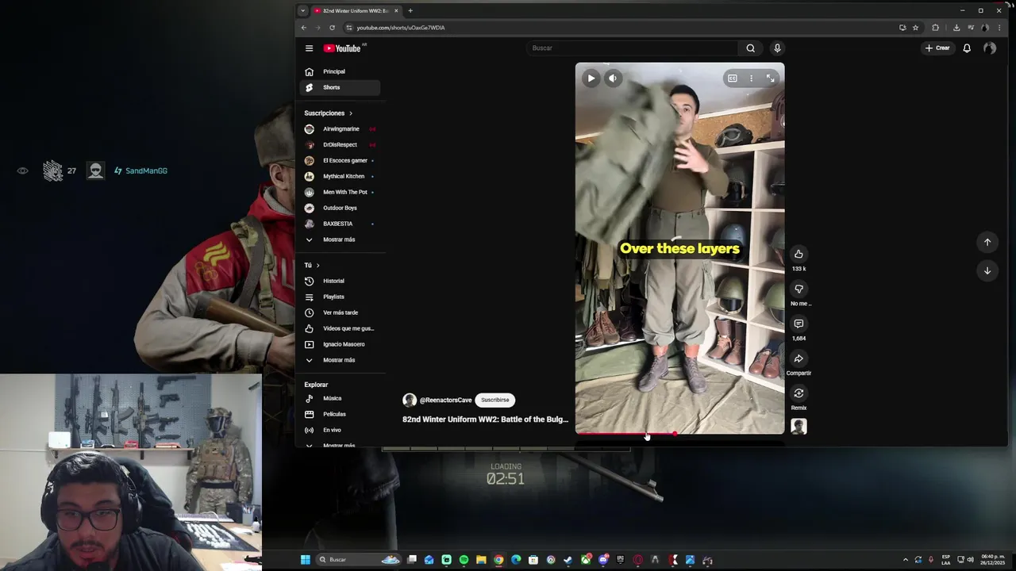The height and width of the screenshot is (571, 1016).
Task: Click the taskbar Buscar search box
Action: 359,560
